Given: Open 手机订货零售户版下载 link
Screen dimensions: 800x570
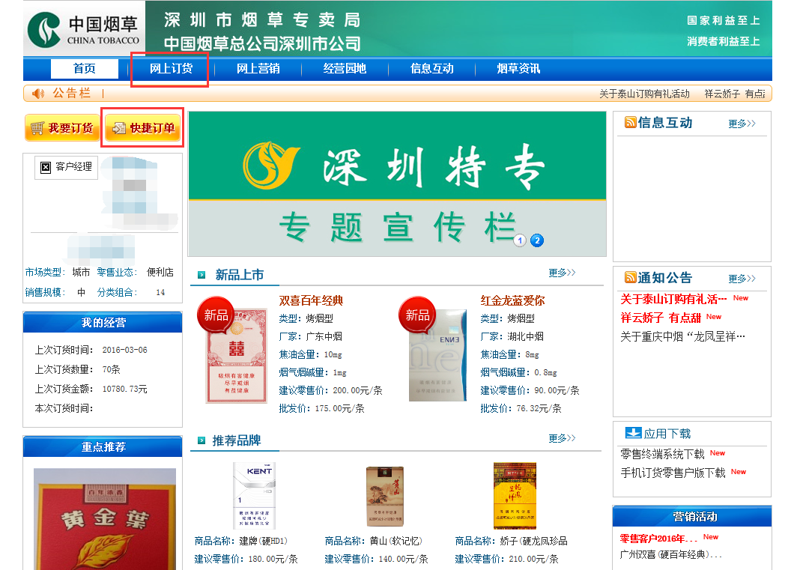Looking at the screenshot, I should [x=673, y=473].
